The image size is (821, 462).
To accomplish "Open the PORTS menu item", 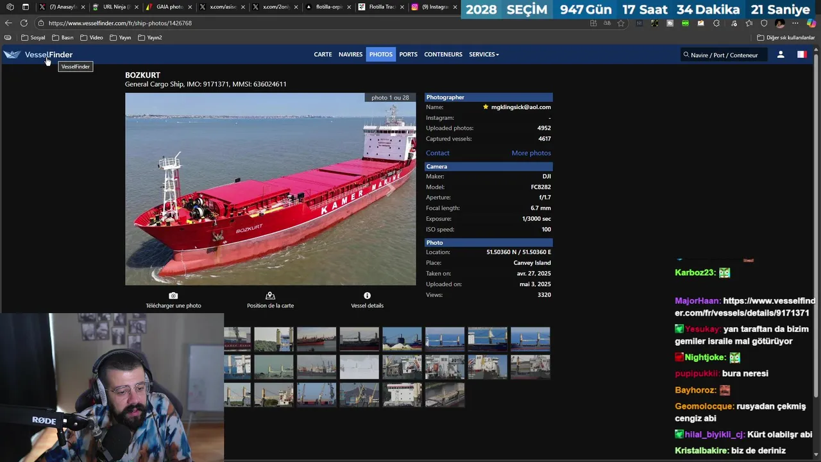I will pyautogui.click(x=408, y=55).
